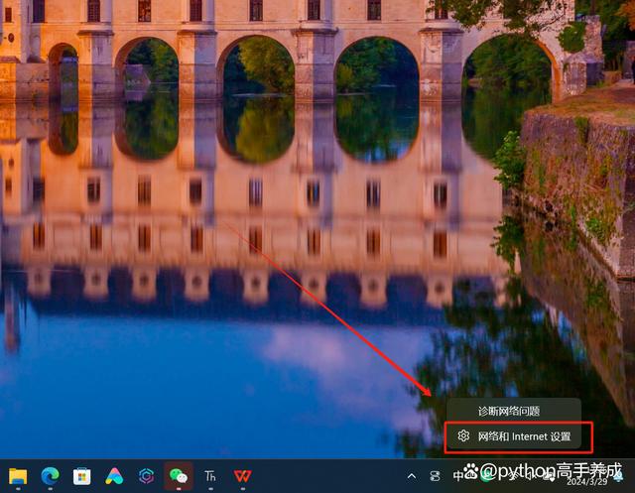
Task: Launch Microsoft Edge from the taskbar
Action: coord(50,476)
